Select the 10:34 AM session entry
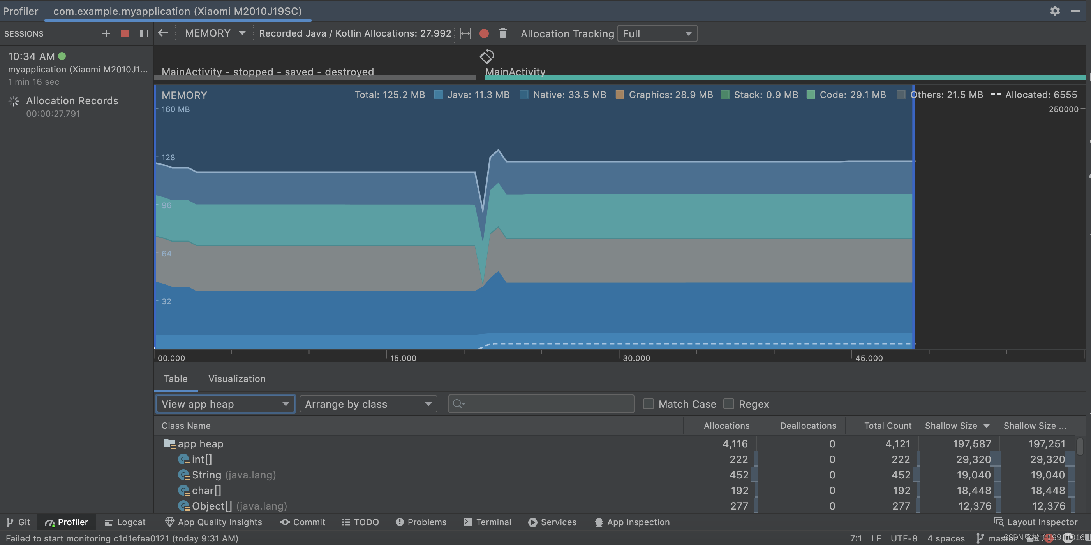Image resolution: width=1091 pixels, height=545 pixels. point(77,68)
